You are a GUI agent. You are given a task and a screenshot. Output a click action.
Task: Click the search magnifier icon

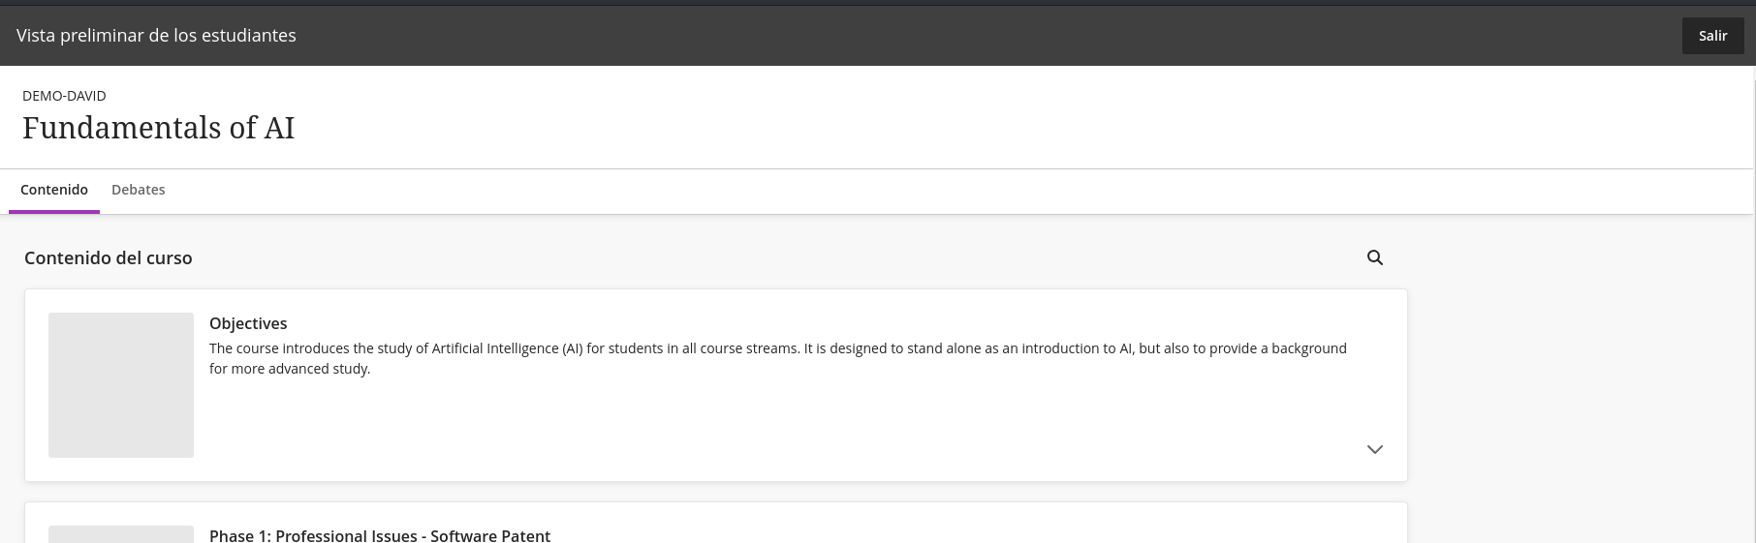[x=1374, y=257]
